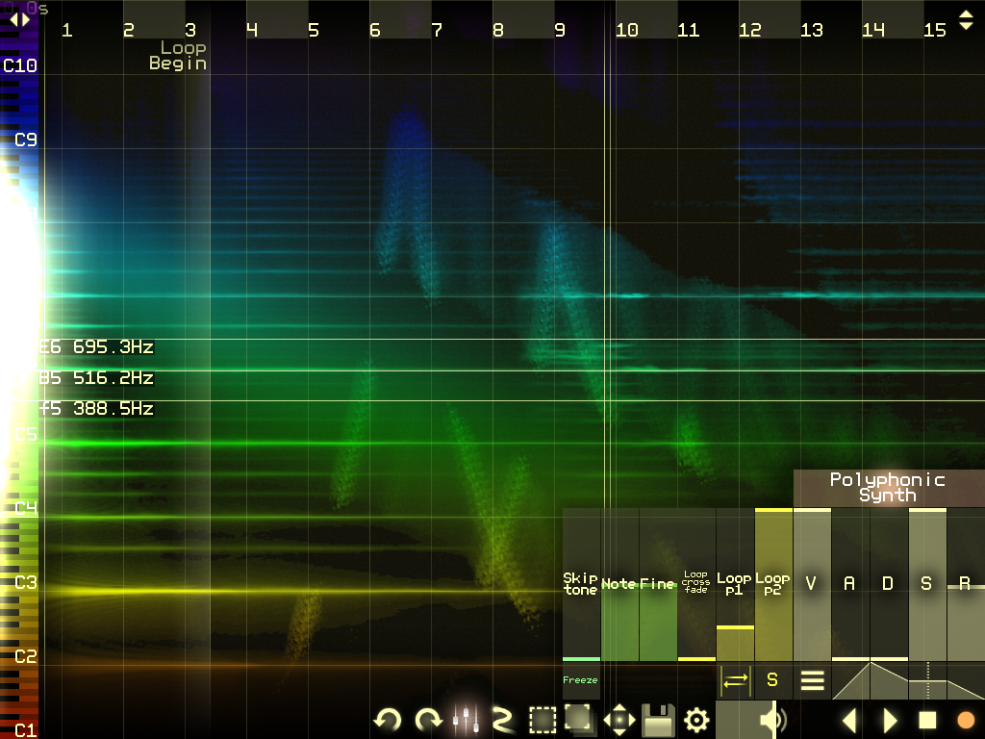985x739 pixels.
Task: Adjust the V volume slider
Action: click(812, 584)
